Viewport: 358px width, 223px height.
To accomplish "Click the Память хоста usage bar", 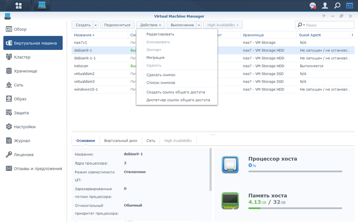I will [x=295, y=208].
